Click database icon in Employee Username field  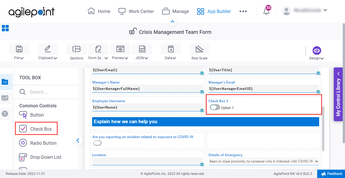tap(202, 110)
